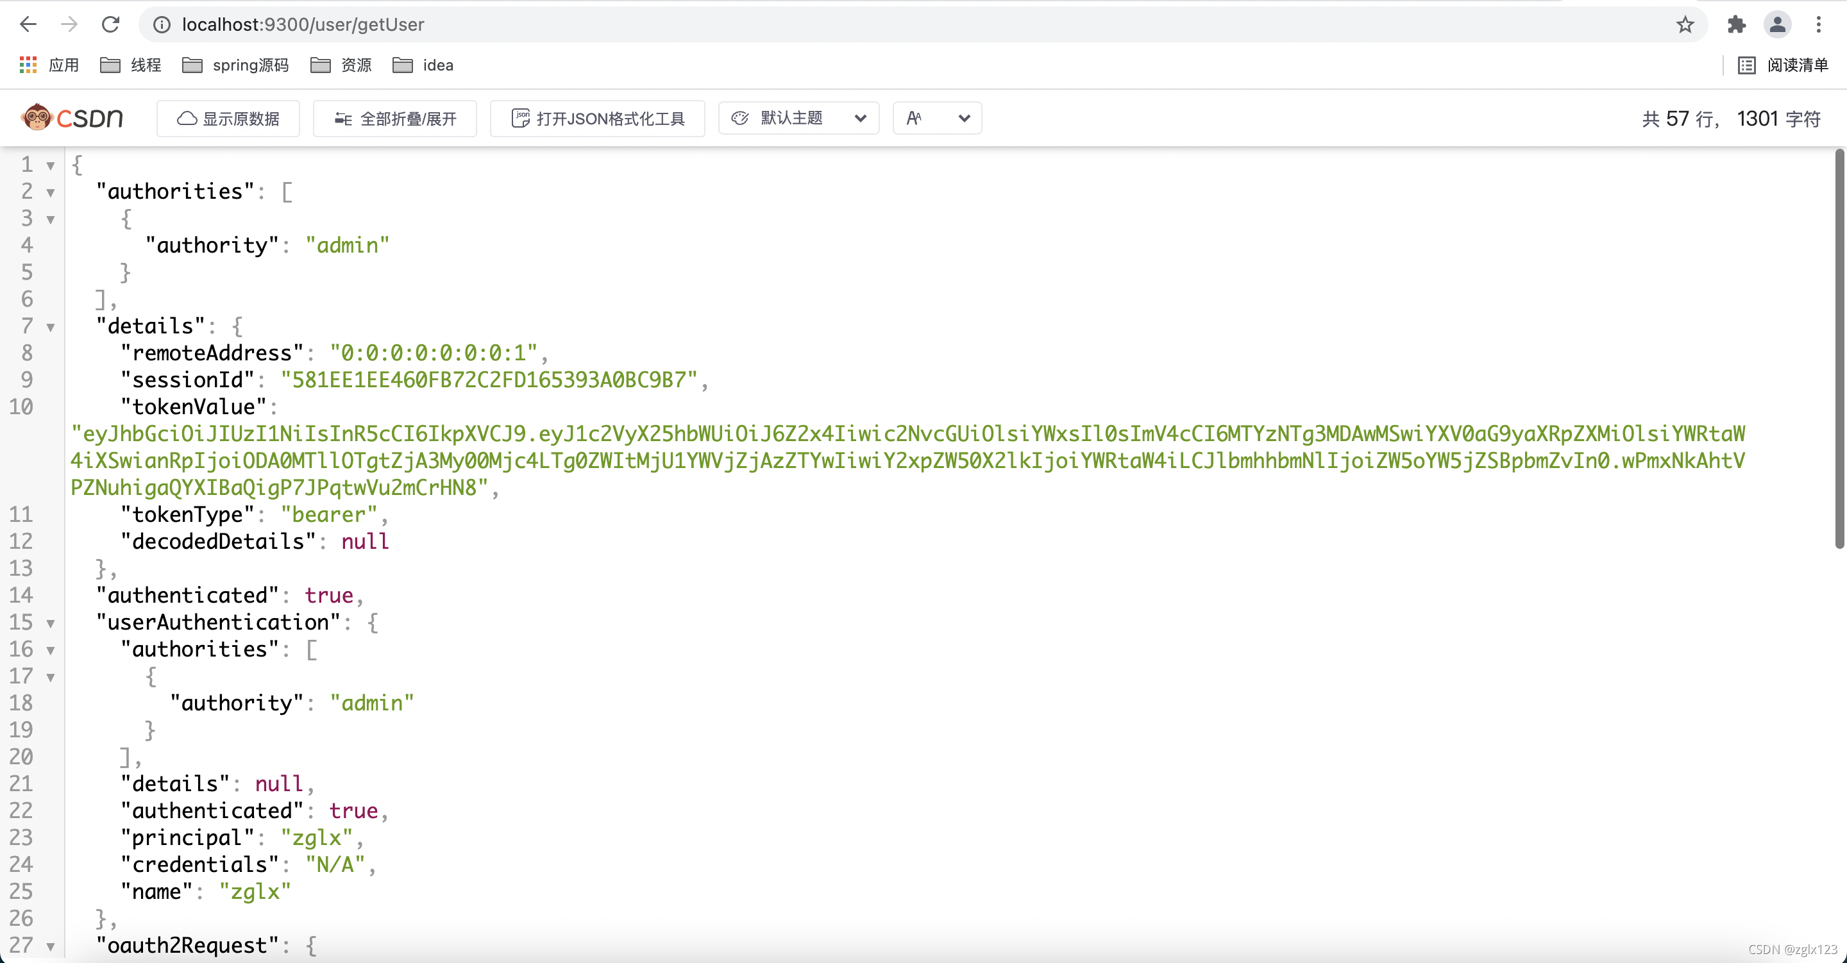Go back using browser back arrow
The height and width of the screenshot is (963, 1847).
pos(28,24)
